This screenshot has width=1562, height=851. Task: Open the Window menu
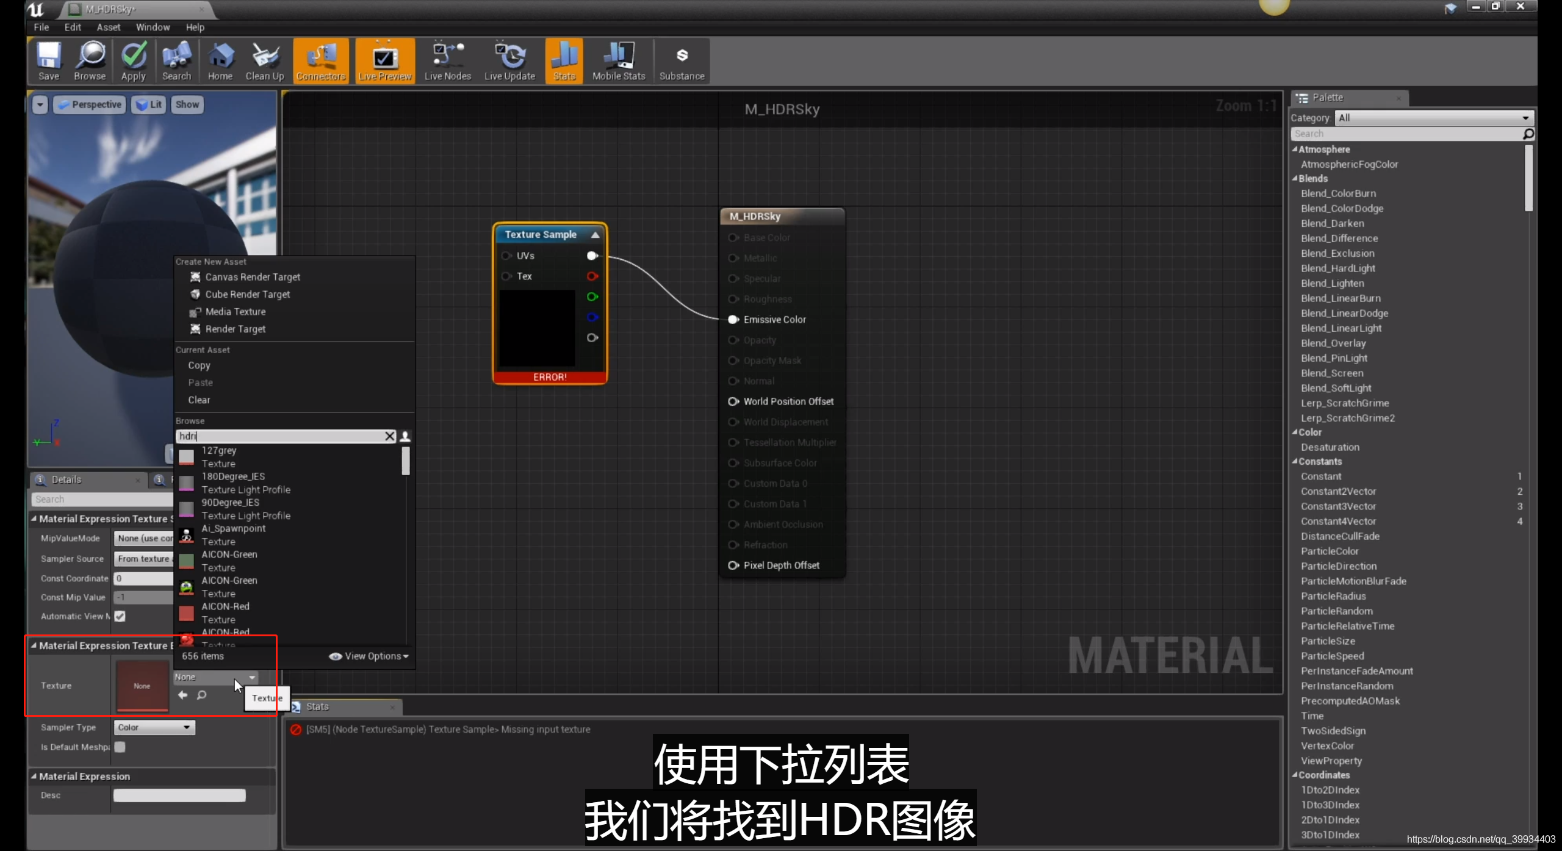click(153, 27)
